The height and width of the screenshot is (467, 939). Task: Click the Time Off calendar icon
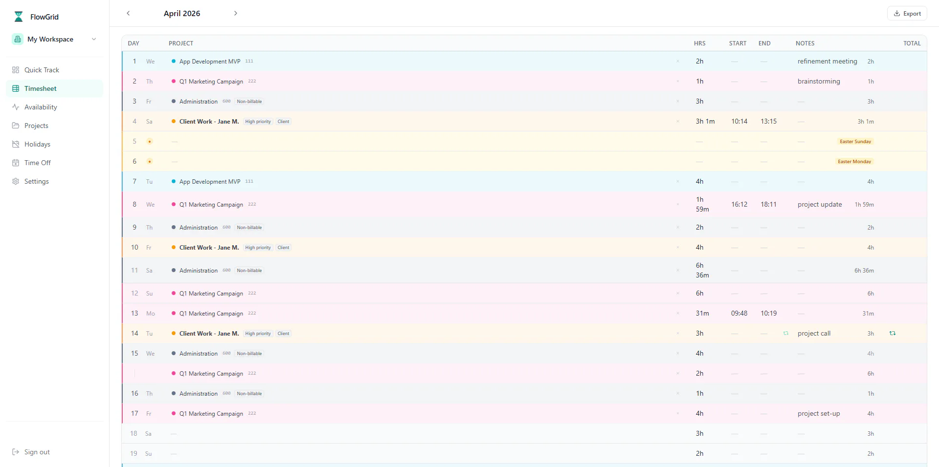16,163
